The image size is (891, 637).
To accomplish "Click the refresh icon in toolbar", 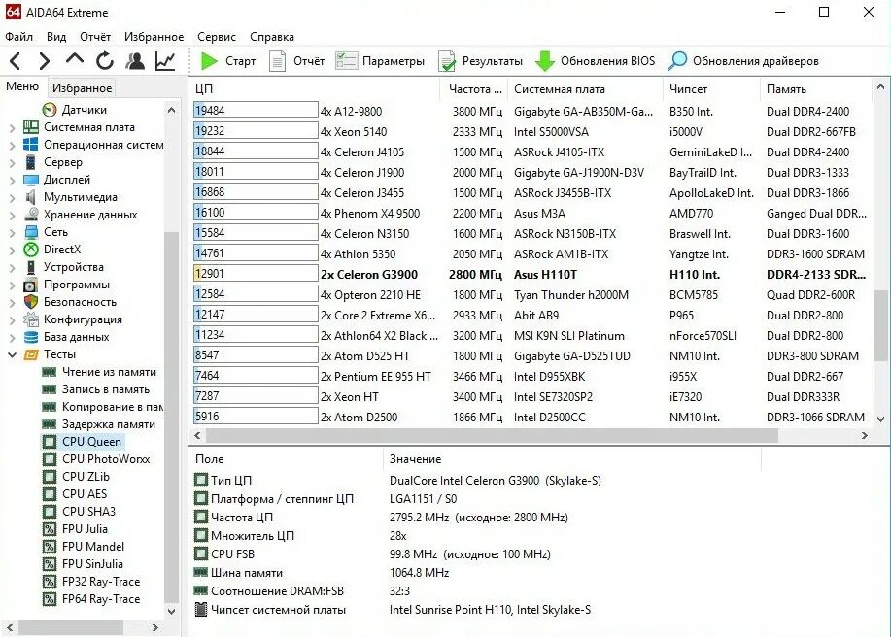I will [105, 61].
